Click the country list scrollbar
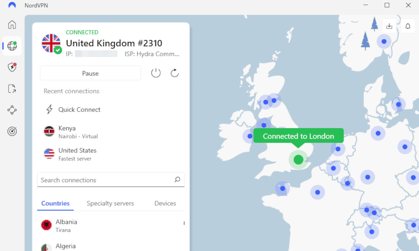This screenshot has width=419, height=251. click(x=184, y=223)
